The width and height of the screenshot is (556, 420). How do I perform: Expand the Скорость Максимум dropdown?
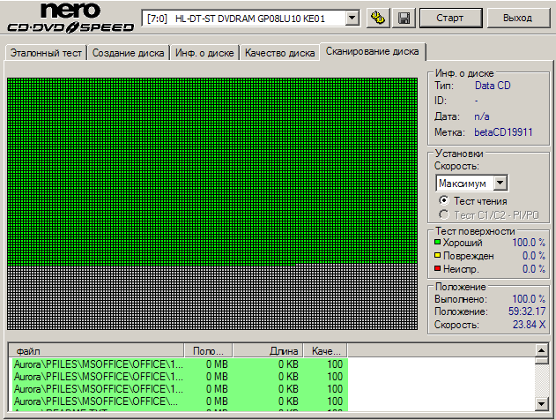pos(500,184)
